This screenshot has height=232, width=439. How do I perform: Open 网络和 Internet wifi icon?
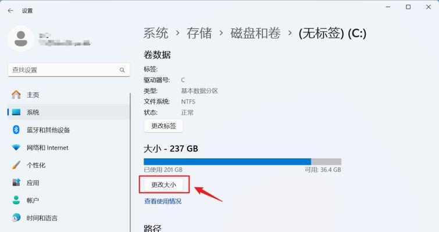(x=16, y=147)
